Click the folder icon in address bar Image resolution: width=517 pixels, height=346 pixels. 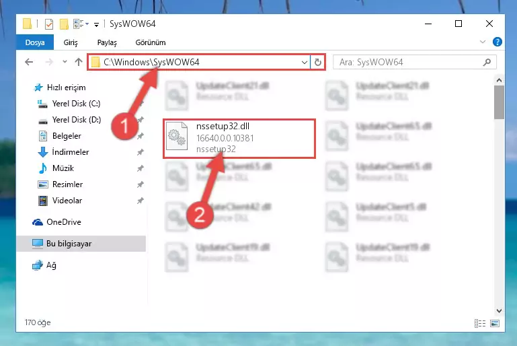coord(95,62)
